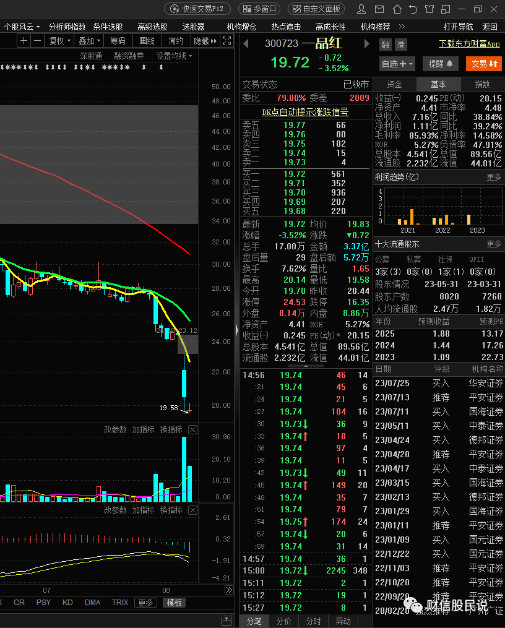Go to previous stock arrow
The width and height of the screenshot is (505, 628).
coord(246,43)
